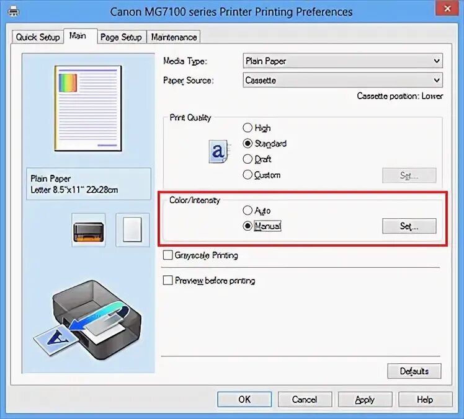
Task: Switch to the Page Setup tab
Action: point(122,37)
